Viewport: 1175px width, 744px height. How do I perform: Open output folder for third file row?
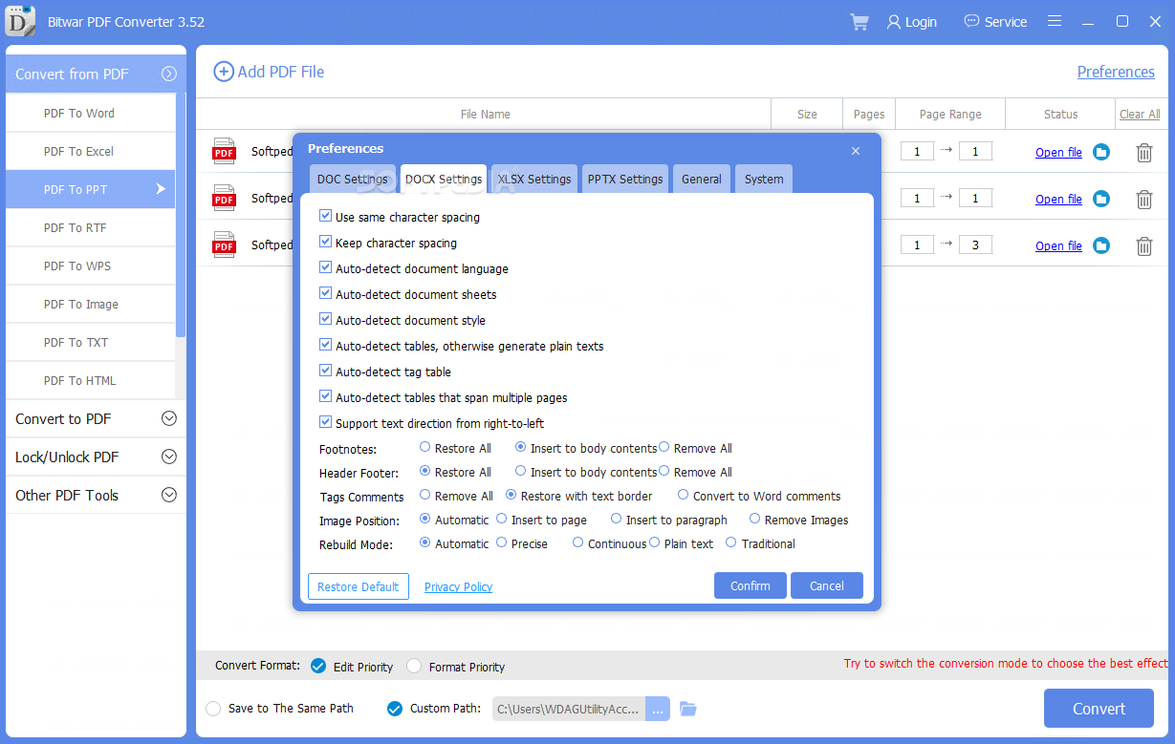point(1101,245)
